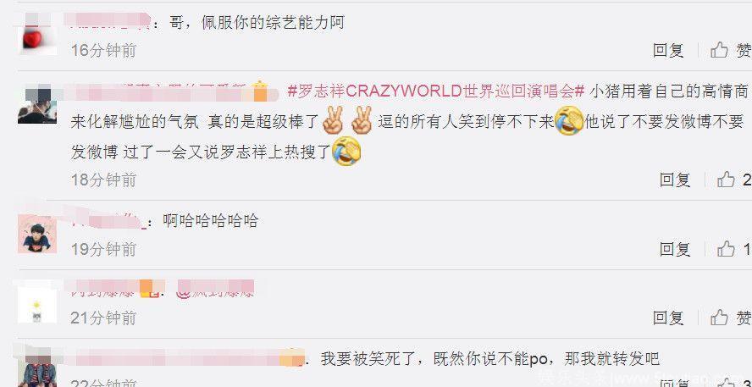Like the comment posted 18 minutes ago

pyautogui.click(x=733, y=180)
